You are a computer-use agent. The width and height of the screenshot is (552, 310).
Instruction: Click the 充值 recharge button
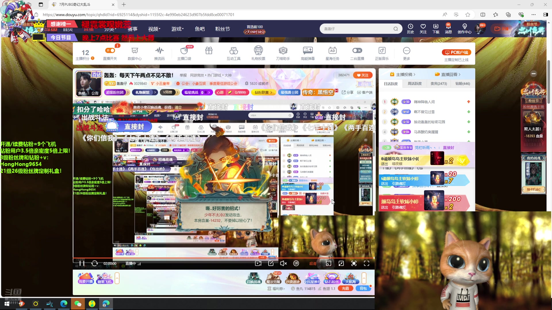[345, 288]
